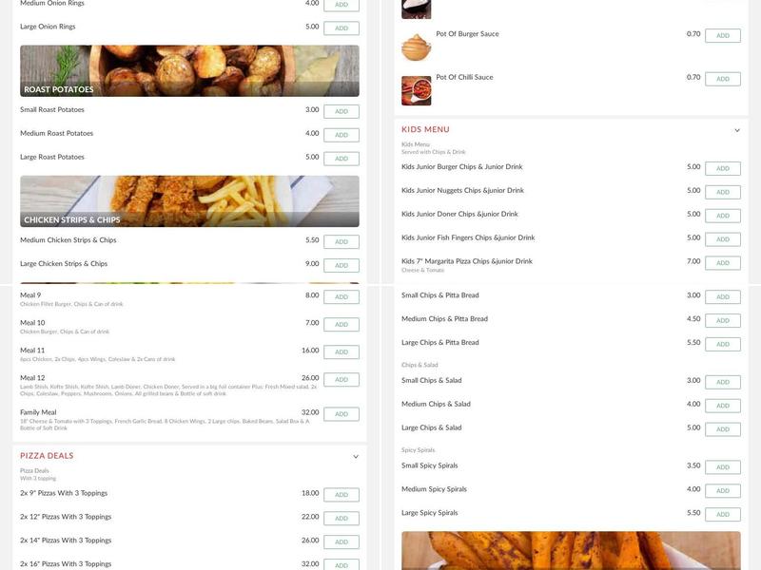Image resolution: width=761 pixels, height=570 pixels.
Task: Add Medium Roast Potatoes to the order
Action: pos(340,134)
